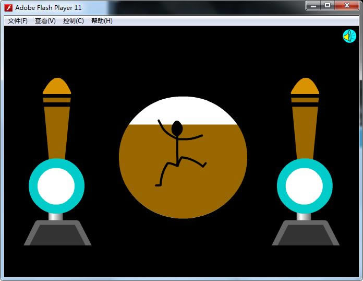The image size is (363, 281).
Task: Open the 帮助(H) menu
Action: click(x=102, y=21)
